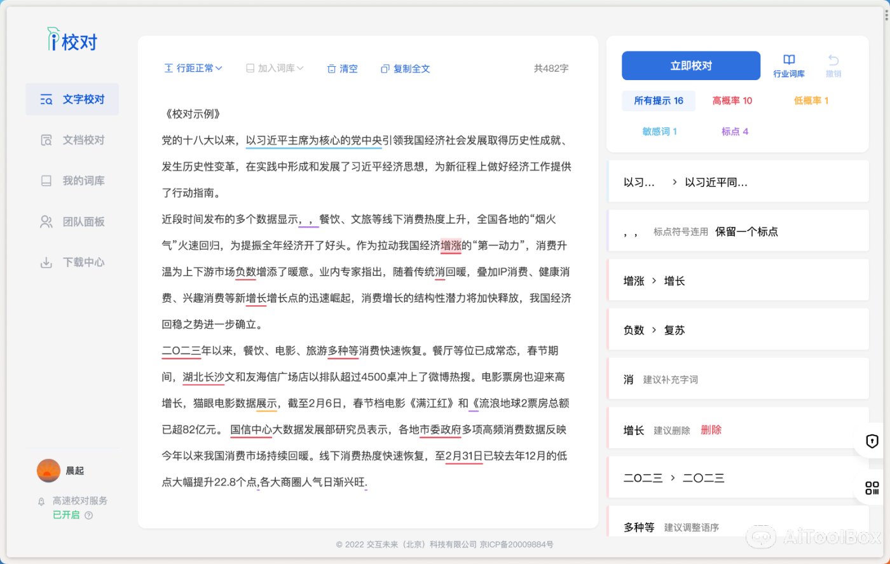Click the 晨起 user avatar thumbnail

(x=48, y=471)
